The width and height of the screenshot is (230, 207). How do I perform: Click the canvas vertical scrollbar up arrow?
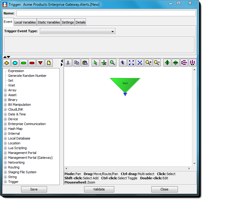coord(194,70)
